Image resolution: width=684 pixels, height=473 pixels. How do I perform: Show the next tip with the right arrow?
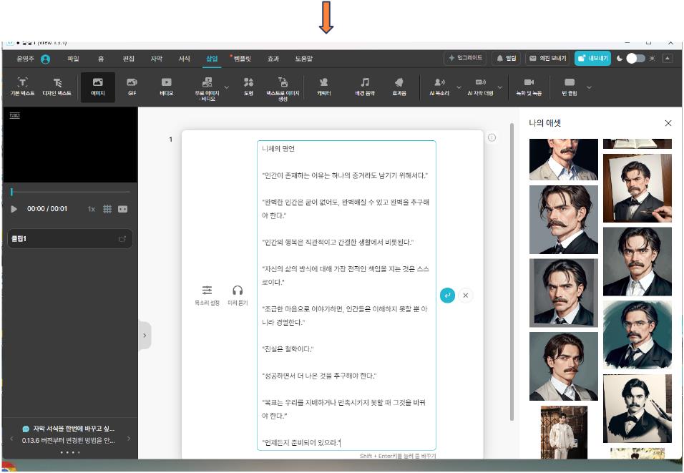point(129,439)
